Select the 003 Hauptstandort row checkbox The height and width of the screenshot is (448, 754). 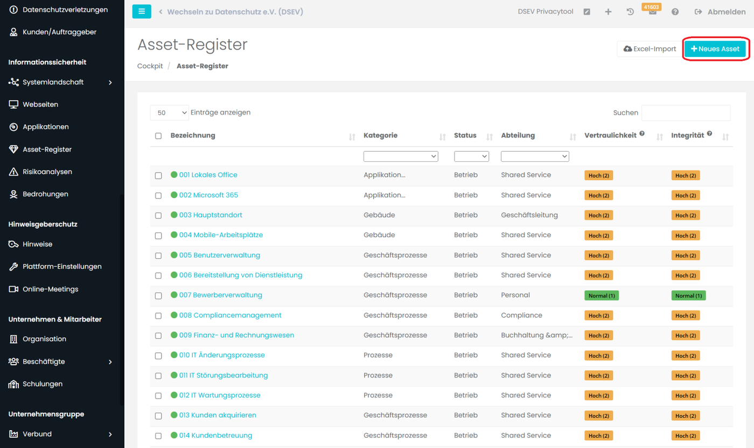tap(158, 216)
